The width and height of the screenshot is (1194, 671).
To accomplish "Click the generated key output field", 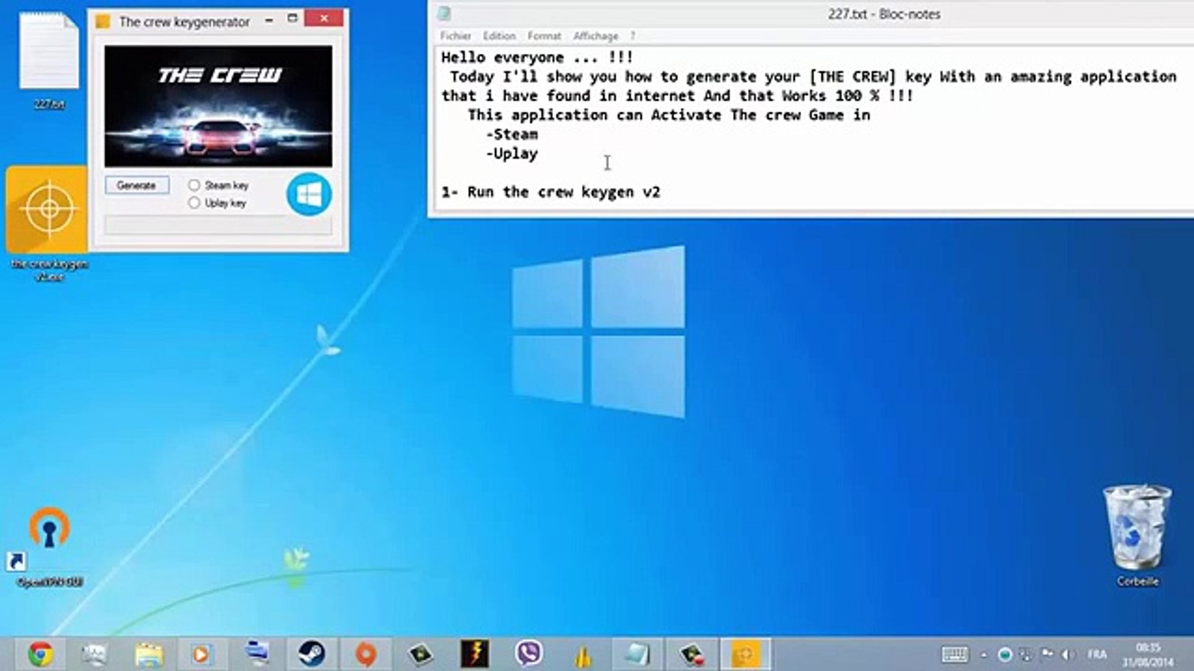I will (x=218, y=225).
